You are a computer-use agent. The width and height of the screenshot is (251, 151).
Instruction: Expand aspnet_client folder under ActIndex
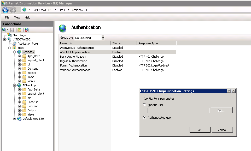tap(19, 61)
